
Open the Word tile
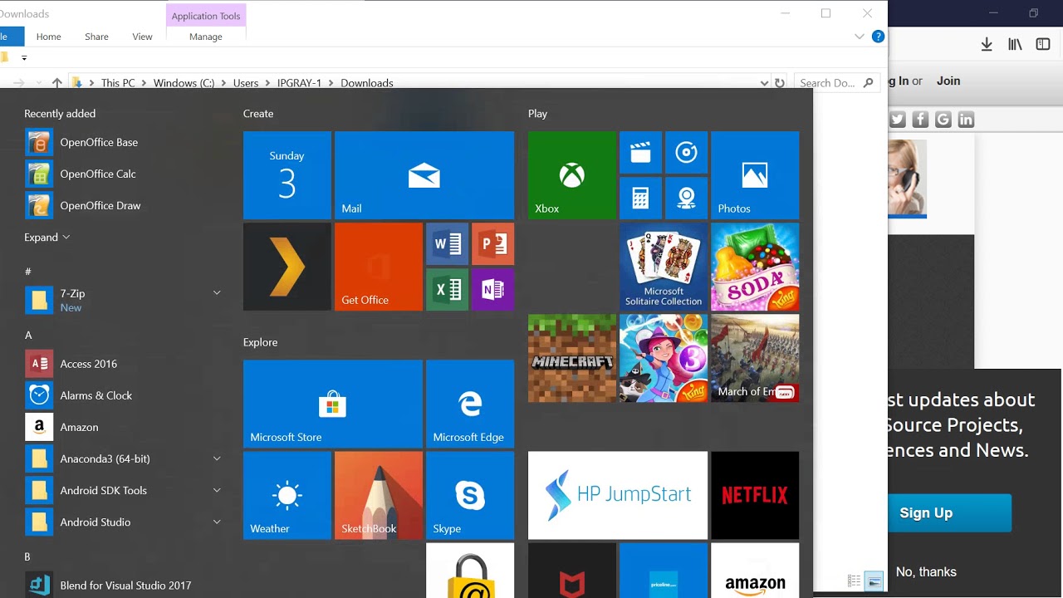coord(448,244)
